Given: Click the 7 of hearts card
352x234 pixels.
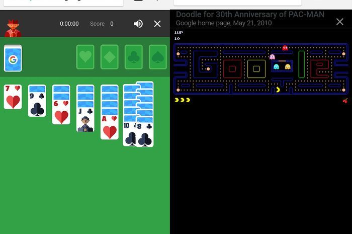Looking at the screenshot, I should [x=13, y=97].
